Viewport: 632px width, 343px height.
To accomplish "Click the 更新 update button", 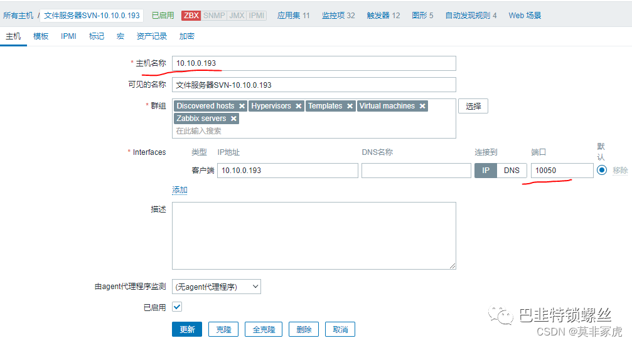I will [x=187, y=329].
